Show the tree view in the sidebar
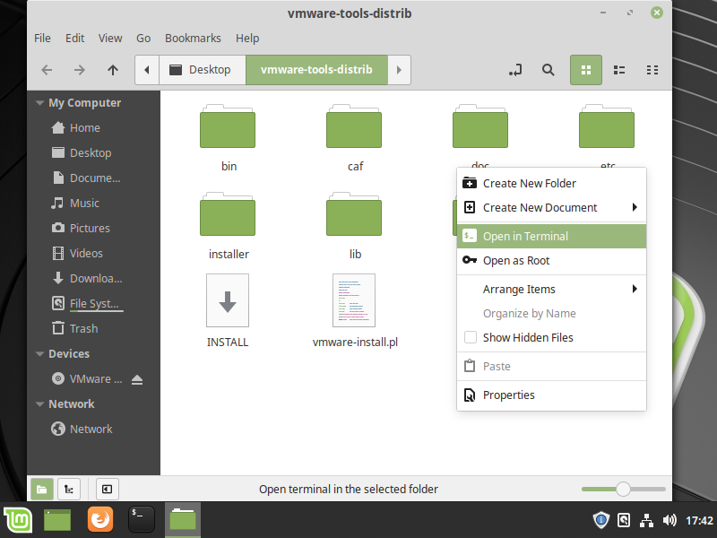Image resolution: width=717 pixels, height=538 pixels. point(69,489)
